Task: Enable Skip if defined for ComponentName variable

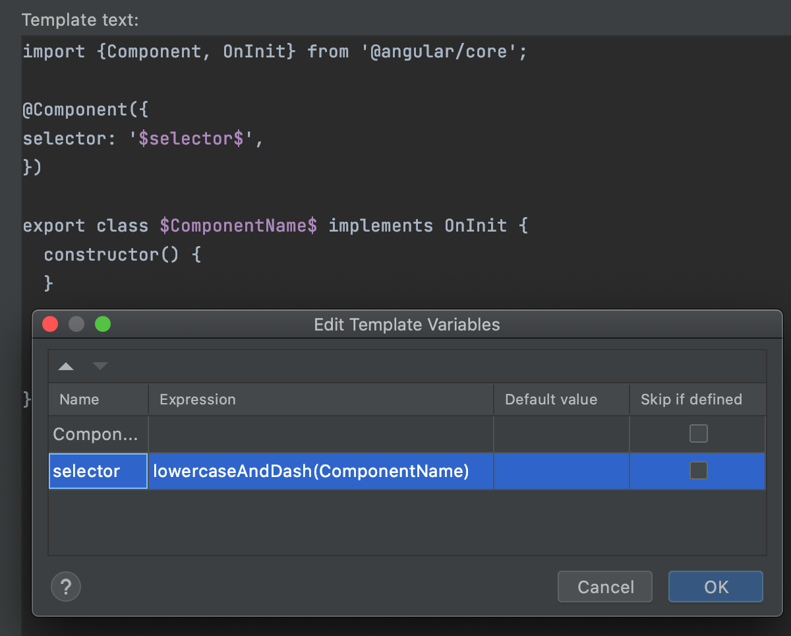Action: [697, 433]
